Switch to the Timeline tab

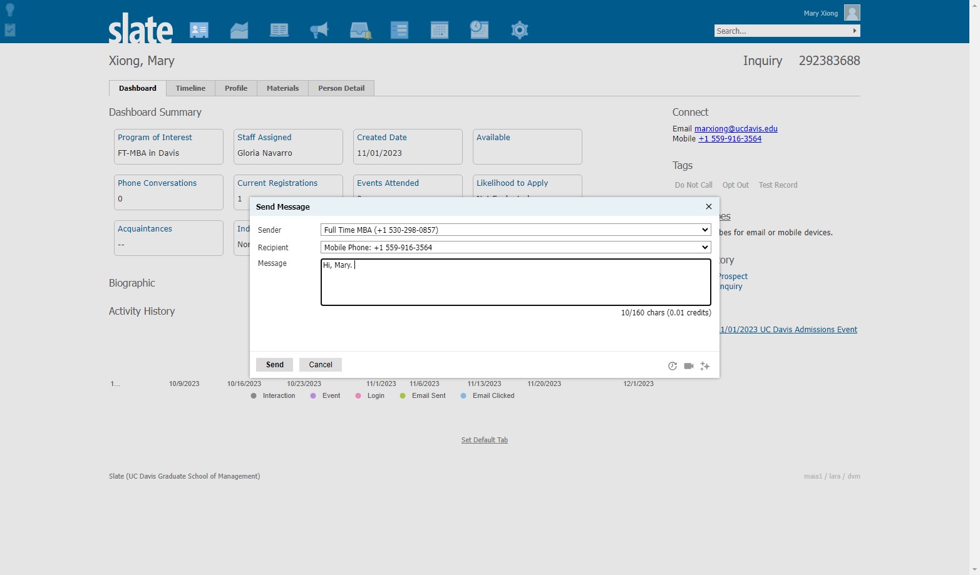click(190, 88)
